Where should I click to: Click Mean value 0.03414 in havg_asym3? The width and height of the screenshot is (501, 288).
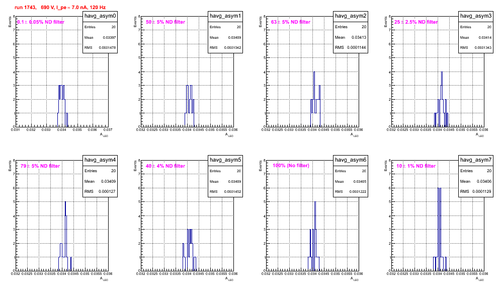[485, 37]
